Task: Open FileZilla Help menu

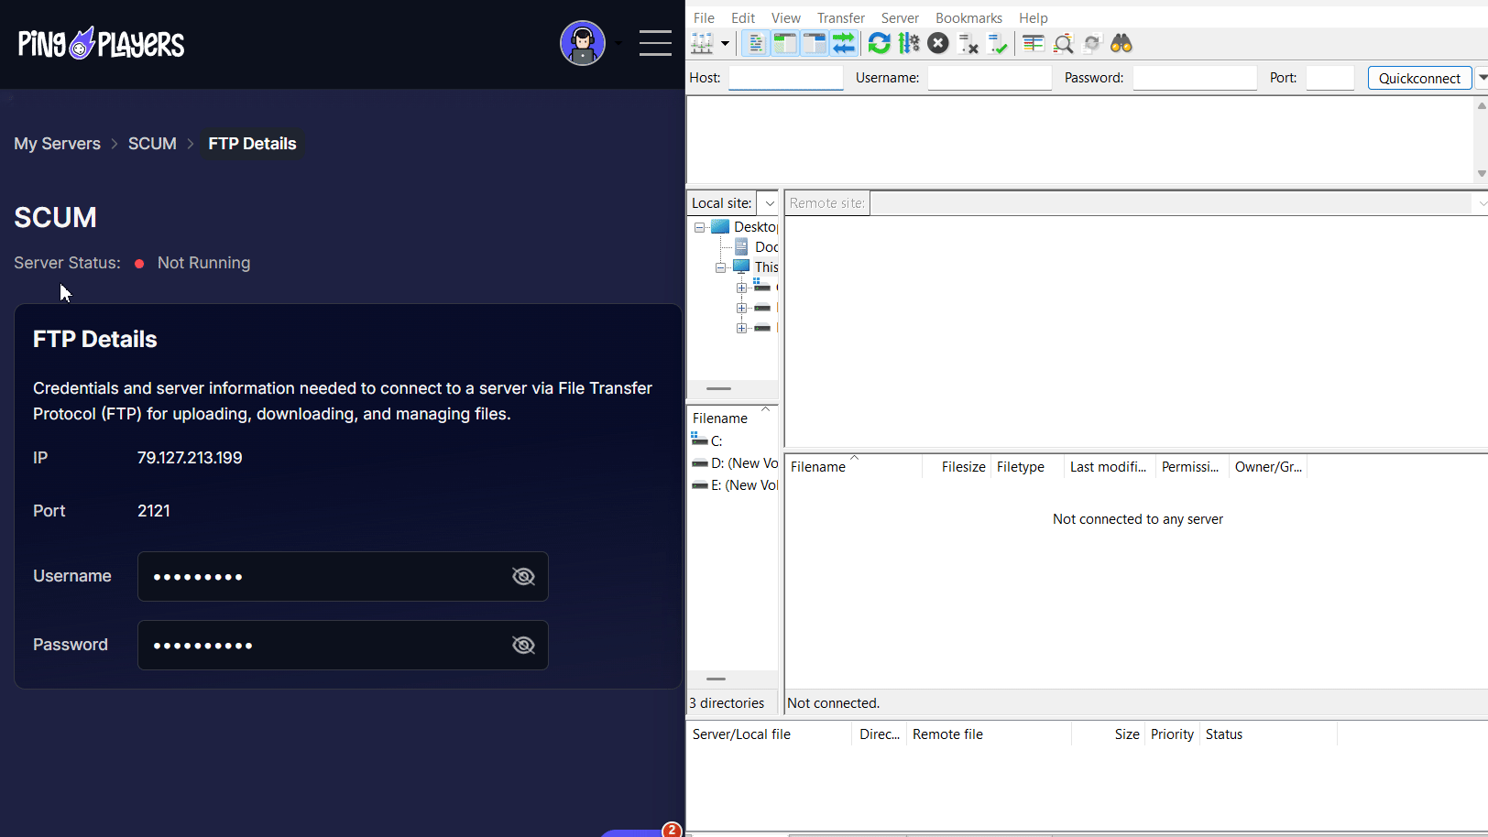Action: (1033, 17)
